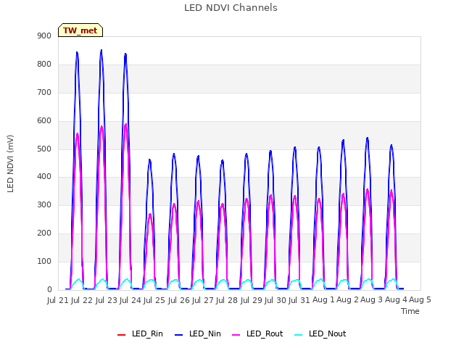Click the x-axis label Time

410,311
